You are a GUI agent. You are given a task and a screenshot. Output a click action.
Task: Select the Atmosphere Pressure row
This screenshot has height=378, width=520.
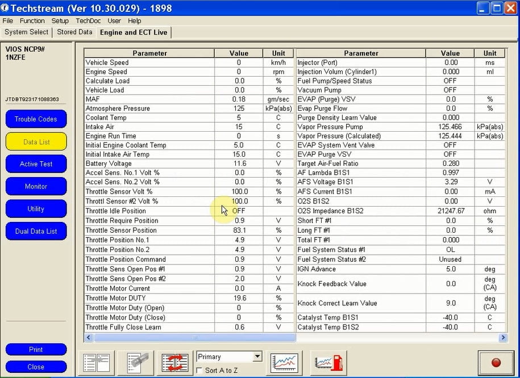coord(189,108)
